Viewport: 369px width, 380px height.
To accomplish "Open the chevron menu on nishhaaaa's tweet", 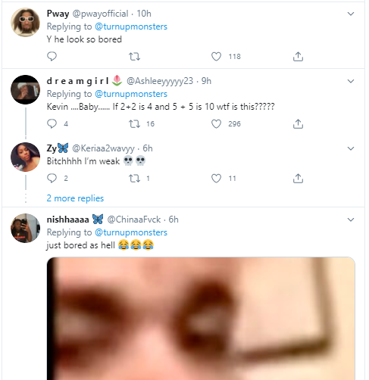I will [x=351, y=220].
